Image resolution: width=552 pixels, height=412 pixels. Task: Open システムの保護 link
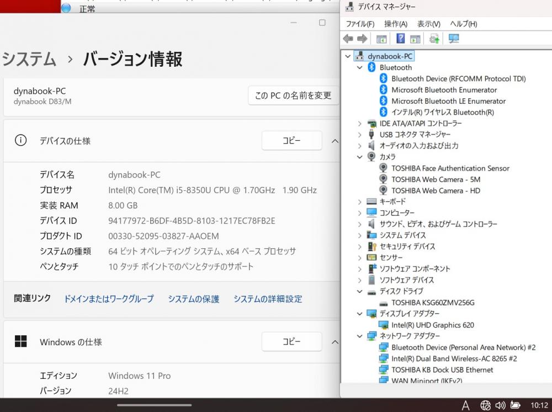tap(194, 299)
